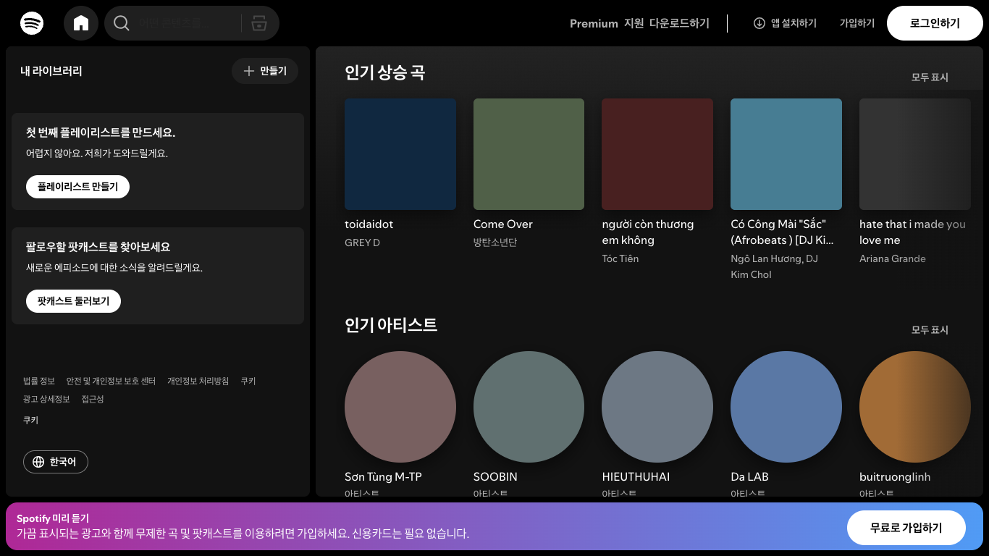Click the bold 쿠키 link below 광고 상세정보
989x556 pixels.
(x=31, y=420)
